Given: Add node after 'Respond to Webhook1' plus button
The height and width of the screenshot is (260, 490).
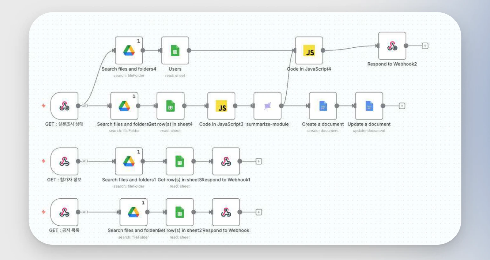Looking at the screenshot, I should tap(259, 161).
